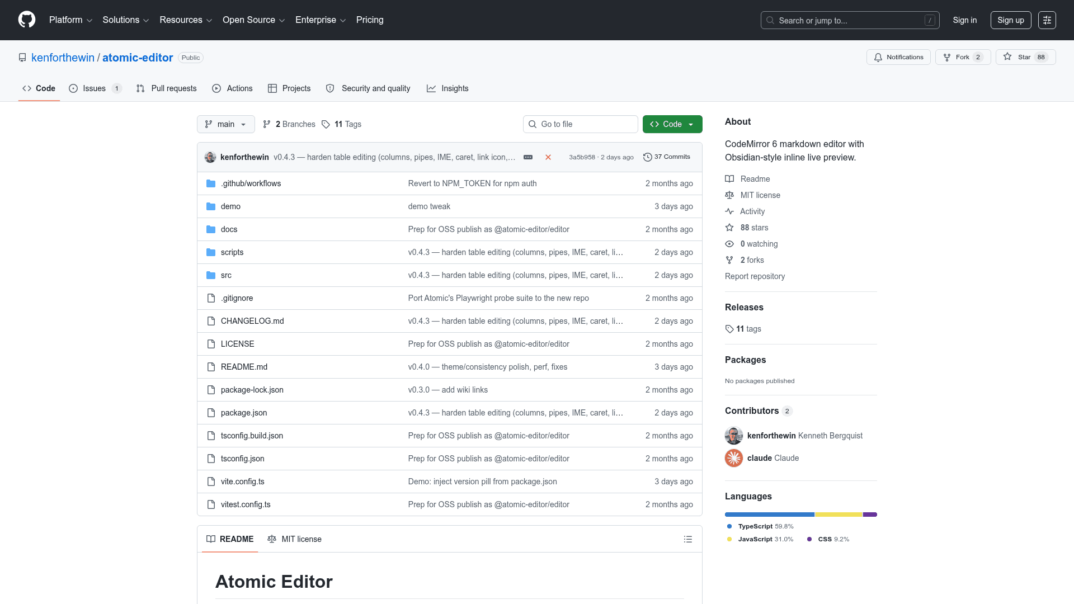View 2 forks link in About
The width and height of the screenshot is (1074, 604).
click(744, 260)
